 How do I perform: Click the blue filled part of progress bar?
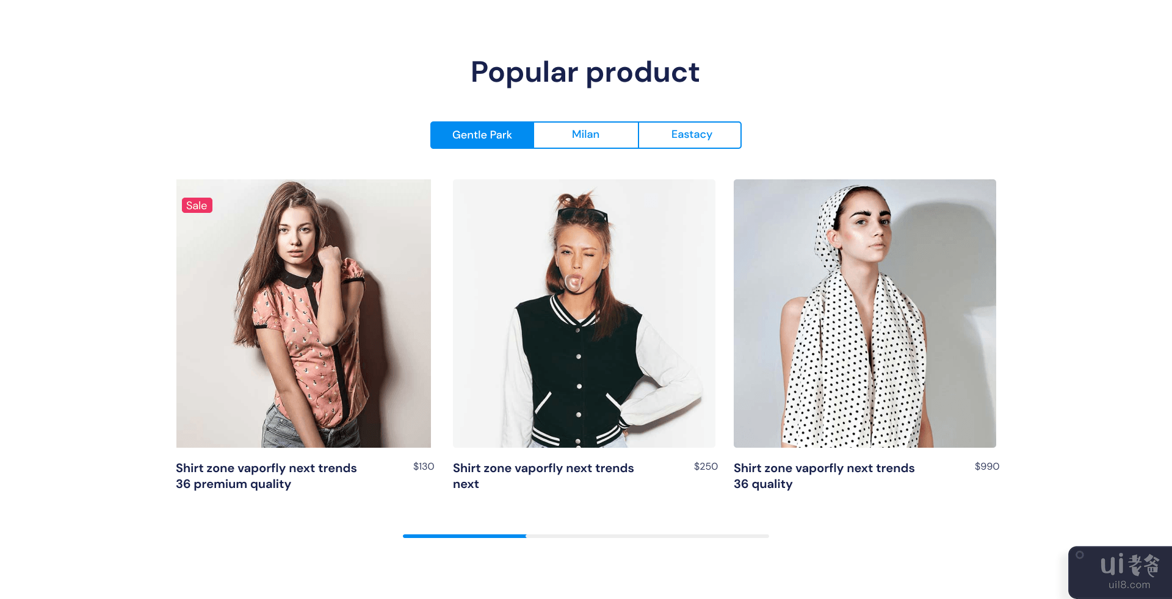[465, 536]
